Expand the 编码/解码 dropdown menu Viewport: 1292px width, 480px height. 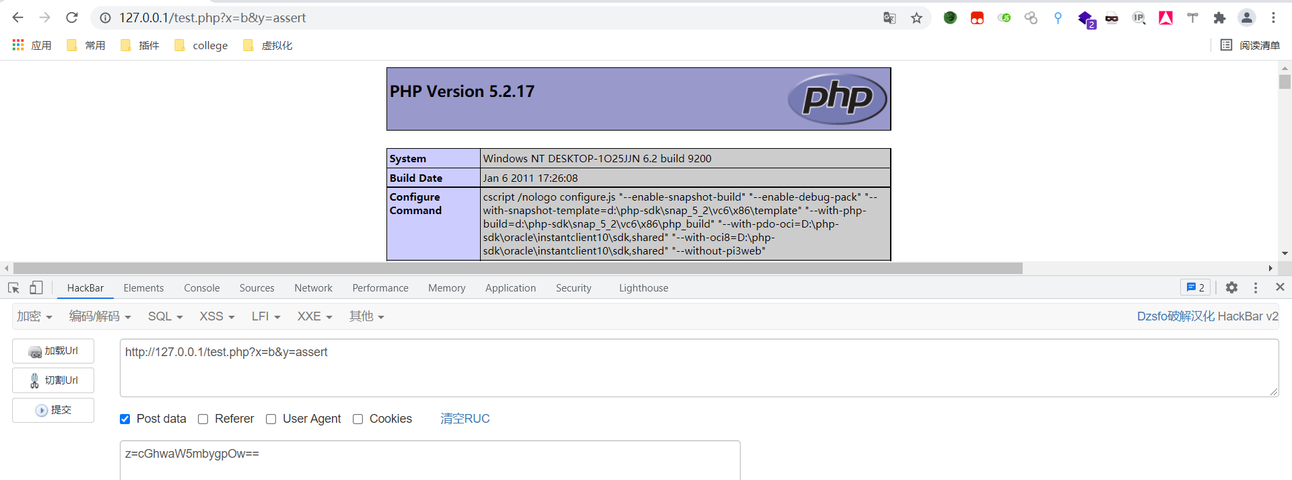(x=100, y=316)
